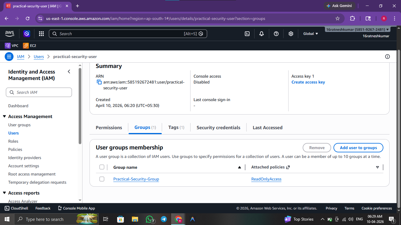Image resolution: width=401 pixels, height=225 pixels.
Task: Click the browser address bar
Action: 190,18
